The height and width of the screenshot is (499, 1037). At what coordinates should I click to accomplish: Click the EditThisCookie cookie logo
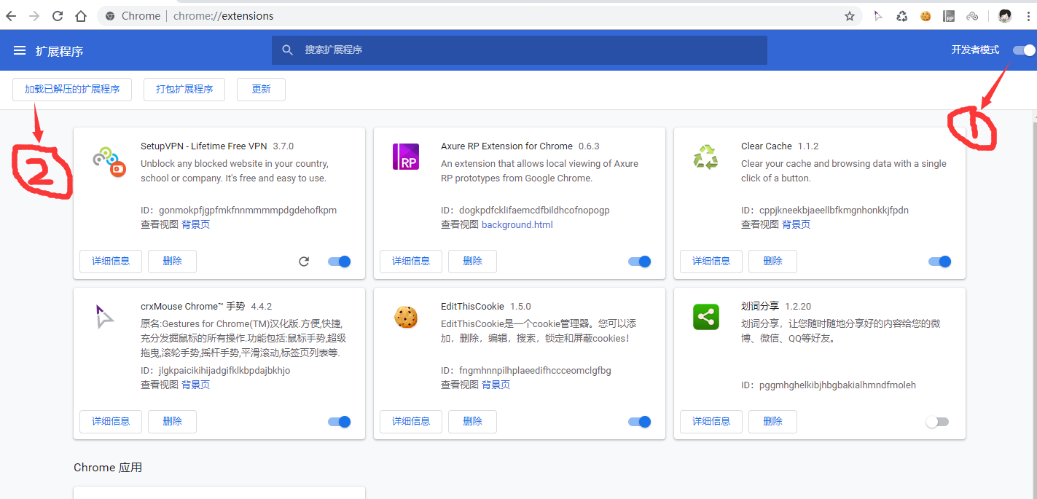(406, 317)
